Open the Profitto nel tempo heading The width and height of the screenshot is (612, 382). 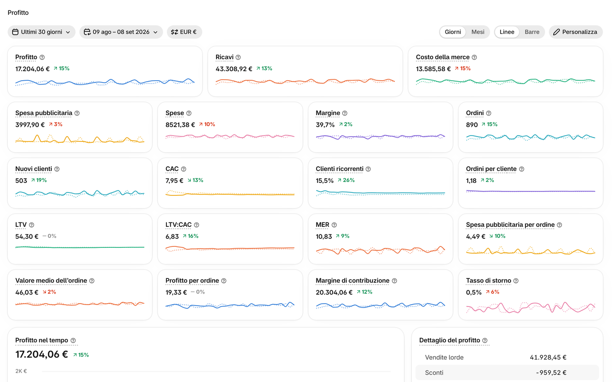tap(42, 340)
